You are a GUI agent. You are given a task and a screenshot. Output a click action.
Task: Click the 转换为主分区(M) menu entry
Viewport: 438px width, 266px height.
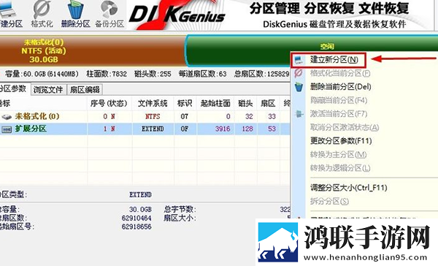pos(338,154)
